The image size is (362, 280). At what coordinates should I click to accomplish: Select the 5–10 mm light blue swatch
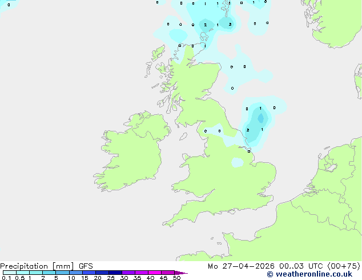(x=62, y=273)
